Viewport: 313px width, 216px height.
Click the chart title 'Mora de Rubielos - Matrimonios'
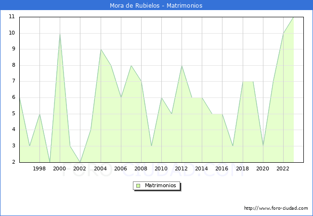pyautogui.click(x=156, y=6)
